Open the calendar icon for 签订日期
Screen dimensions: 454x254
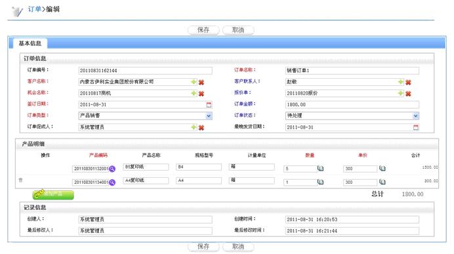[x=209, y=104]
